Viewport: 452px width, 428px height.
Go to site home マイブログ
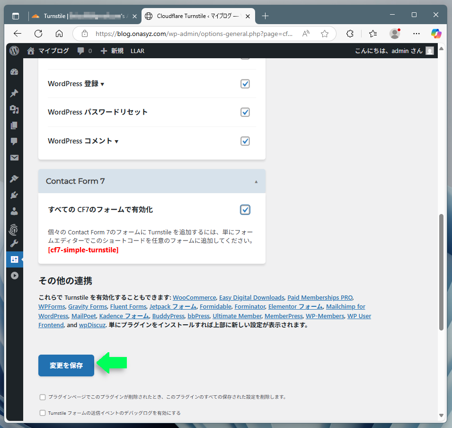[48, 51]
